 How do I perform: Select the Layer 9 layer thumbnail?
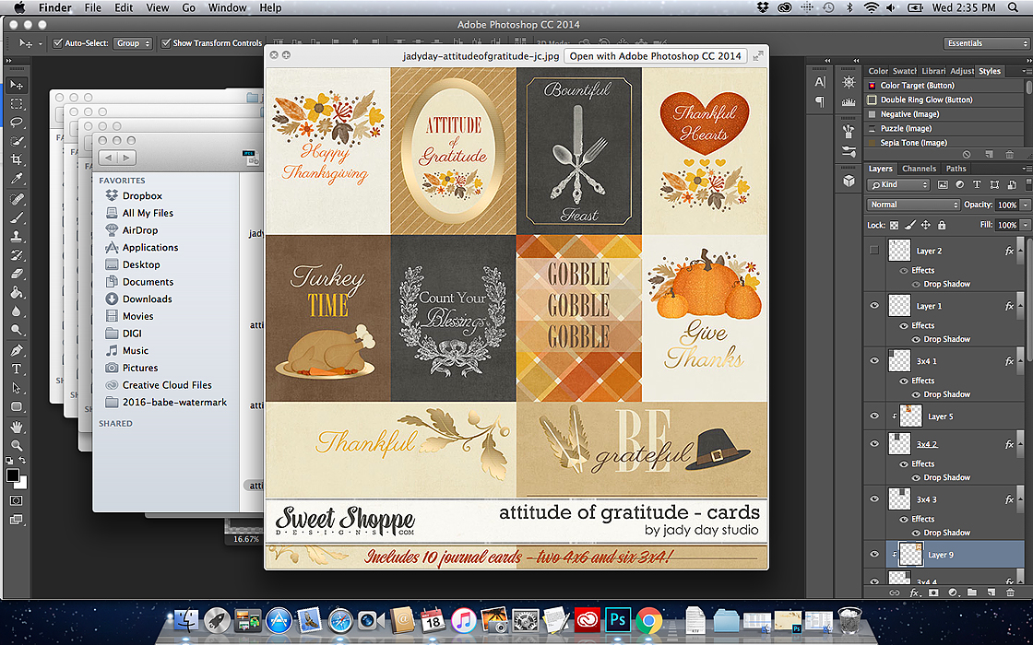(910, 554)
